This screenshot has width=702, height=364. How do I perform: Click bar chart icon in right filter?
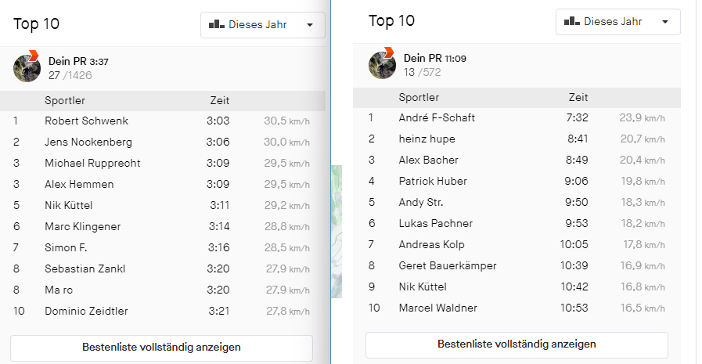tap(572, 22)
